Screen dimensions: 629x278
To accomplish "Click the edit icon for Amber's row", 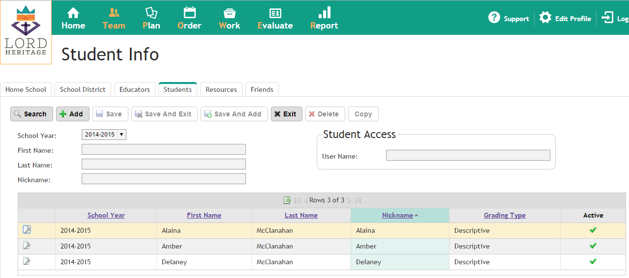I will [27, 246].
